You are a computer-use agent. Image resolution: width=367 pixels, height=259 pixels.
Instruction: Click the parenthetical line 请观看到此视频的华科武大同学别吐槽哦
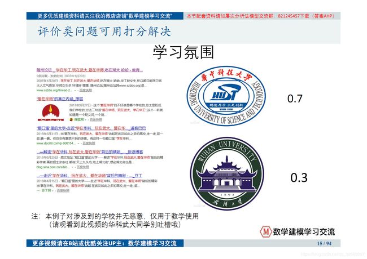[x=115, y=225]
